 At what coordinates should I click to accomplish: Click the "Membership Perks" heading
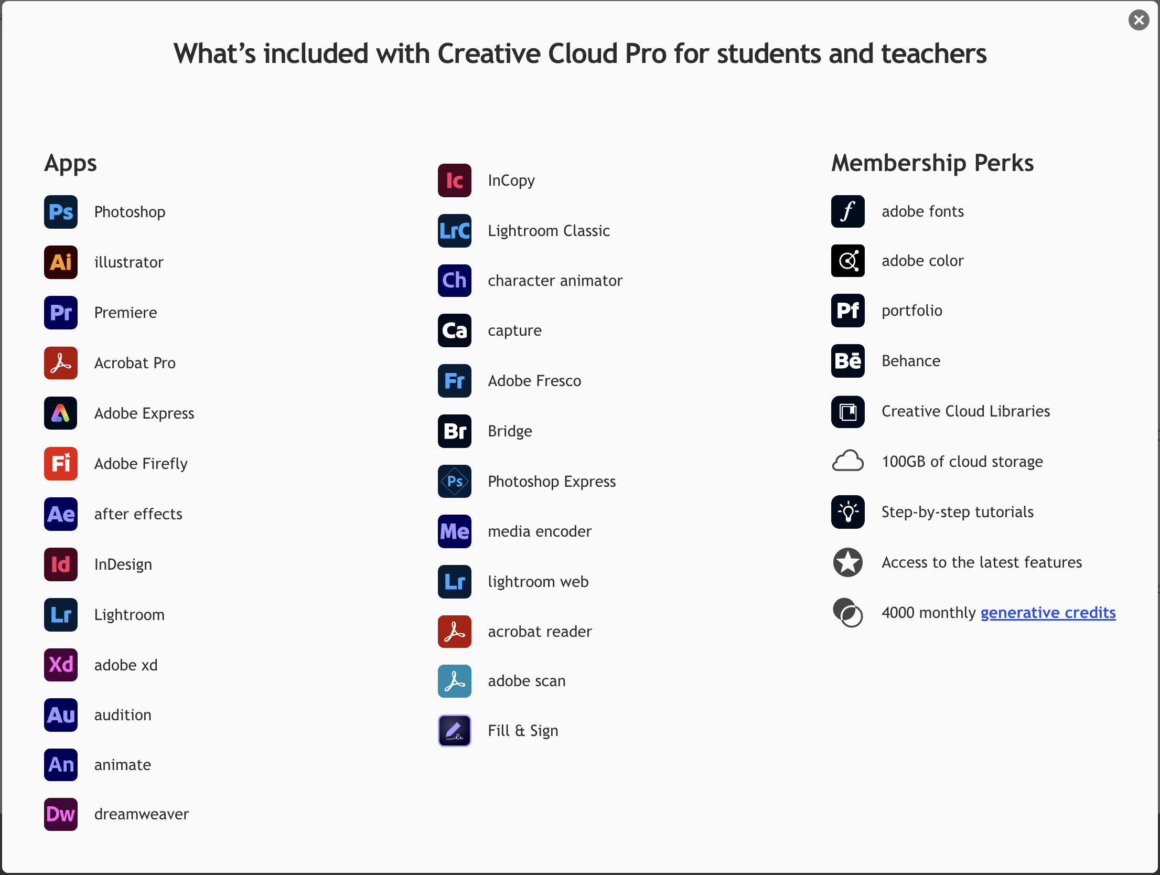click(x=932, y=163)
